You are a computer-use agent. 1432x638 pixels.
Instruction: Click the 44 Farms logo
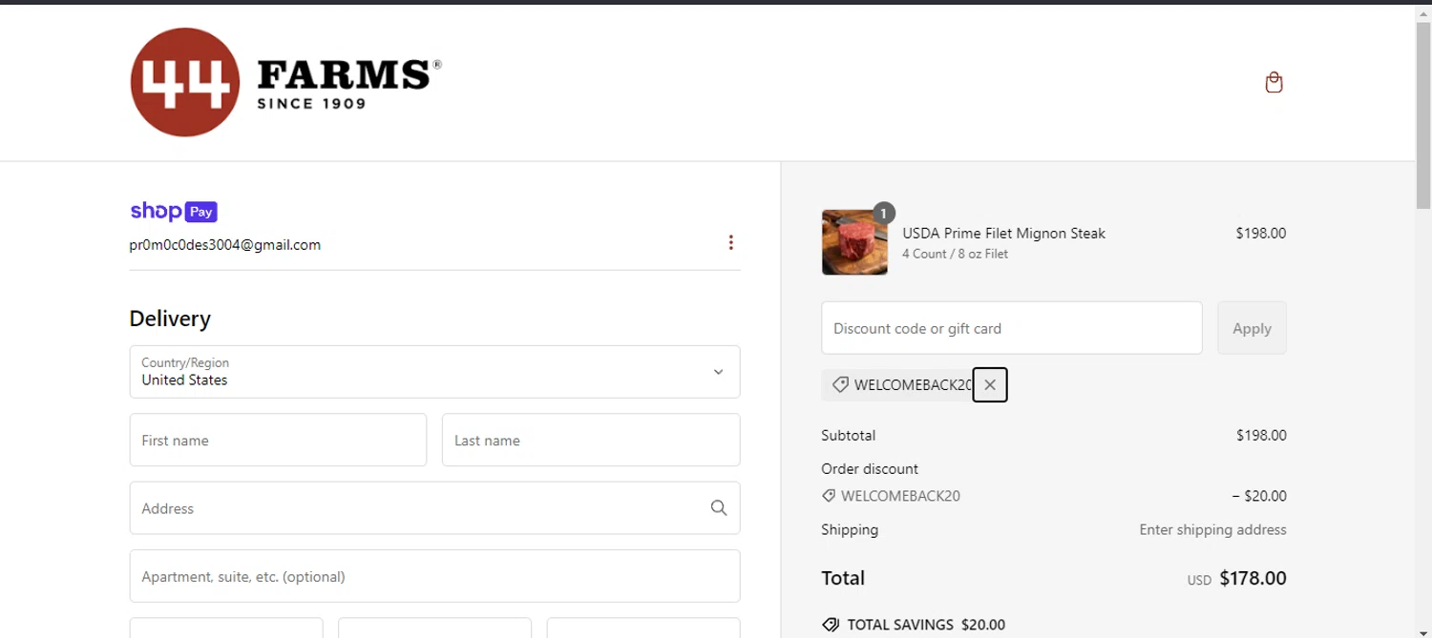(285, 82)
